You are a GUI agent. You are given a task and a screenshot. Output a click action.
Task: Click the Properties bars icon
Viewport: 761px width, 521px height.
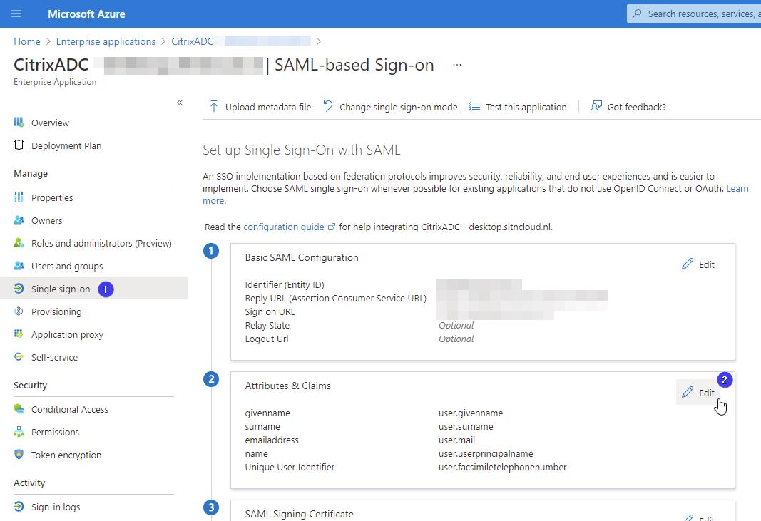point(19,197)
